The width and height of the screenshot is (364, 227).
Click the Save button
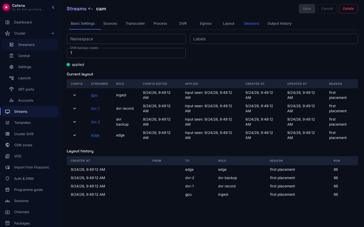point(307,9)
